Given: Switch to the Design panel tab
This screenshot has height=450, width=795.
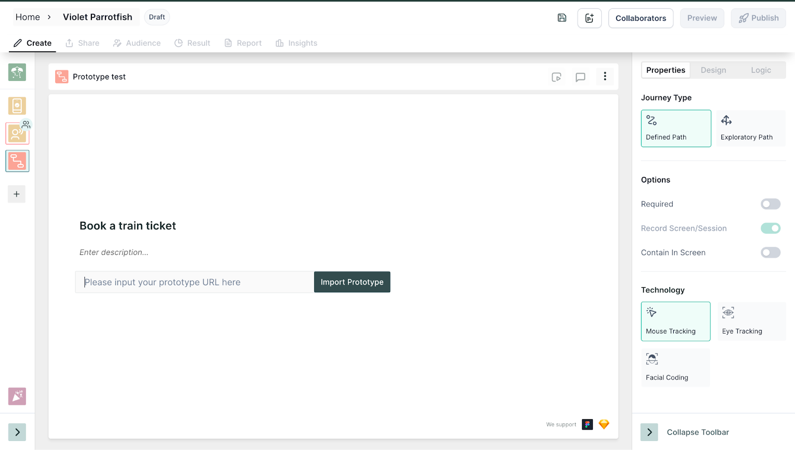Looking at the screenshot, I should (713, 70).
